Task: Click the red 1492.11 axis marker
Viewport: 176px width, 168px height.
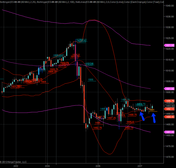Action: point(170,109)
